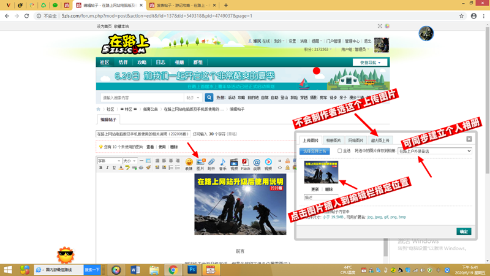490x276 pixels.
Task: Expand the 提醒 notifications dropdown
Action: click(317, 41)
